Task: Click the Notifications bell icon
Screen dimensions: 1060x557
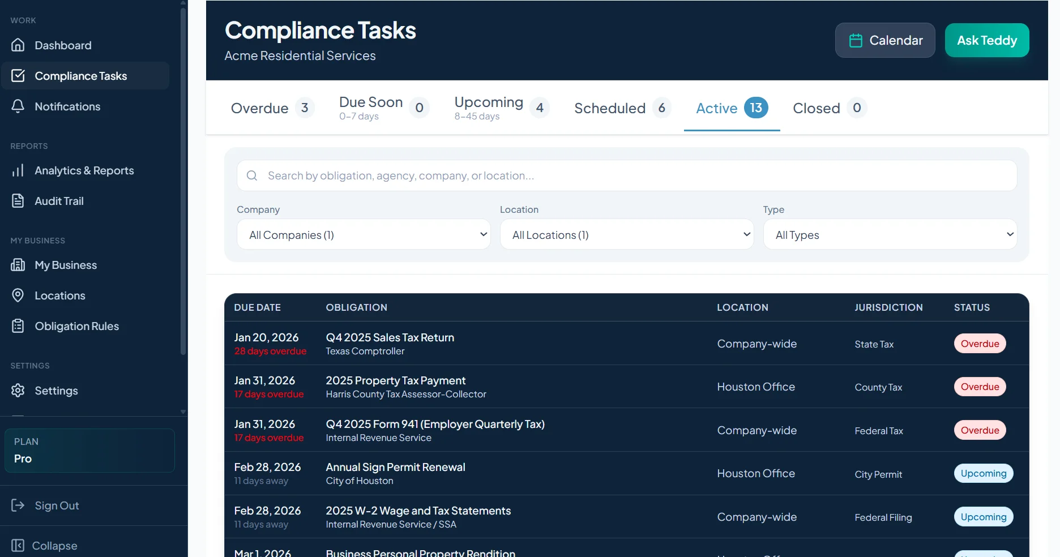Action: [18, 106]
